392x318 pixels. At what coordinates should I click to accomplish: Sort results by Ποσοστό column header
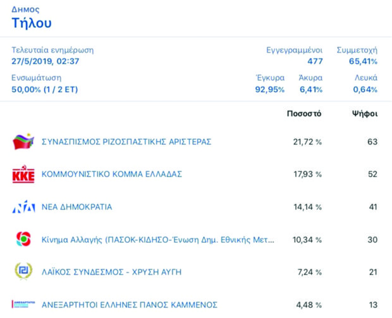point(304,114)
